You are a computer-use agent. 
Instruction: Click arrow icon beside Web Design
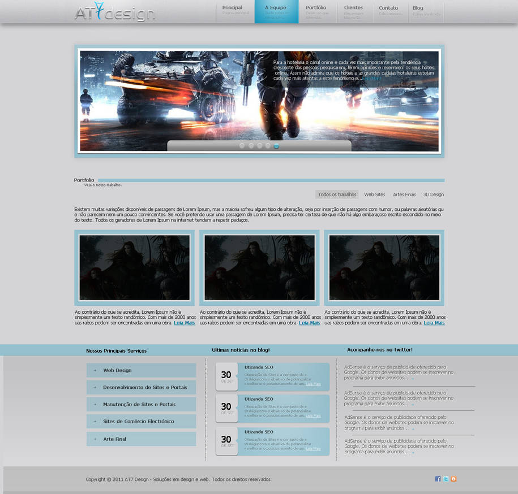[95, 370]
